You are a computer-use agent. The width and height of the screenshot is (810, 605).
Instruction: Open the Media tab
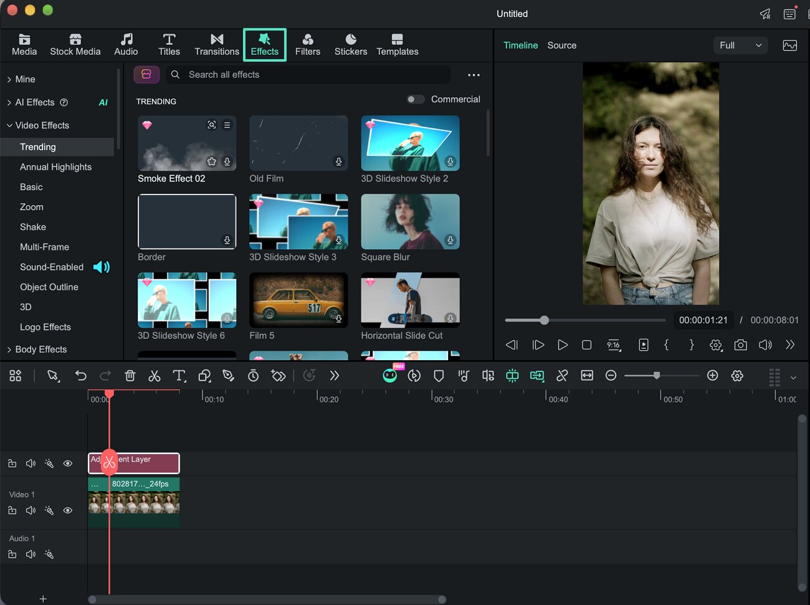24,45
